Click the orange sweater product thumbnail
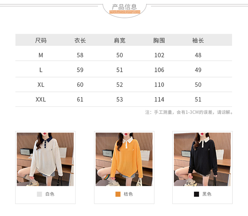The image size is (248, 216). coord(124,159)
